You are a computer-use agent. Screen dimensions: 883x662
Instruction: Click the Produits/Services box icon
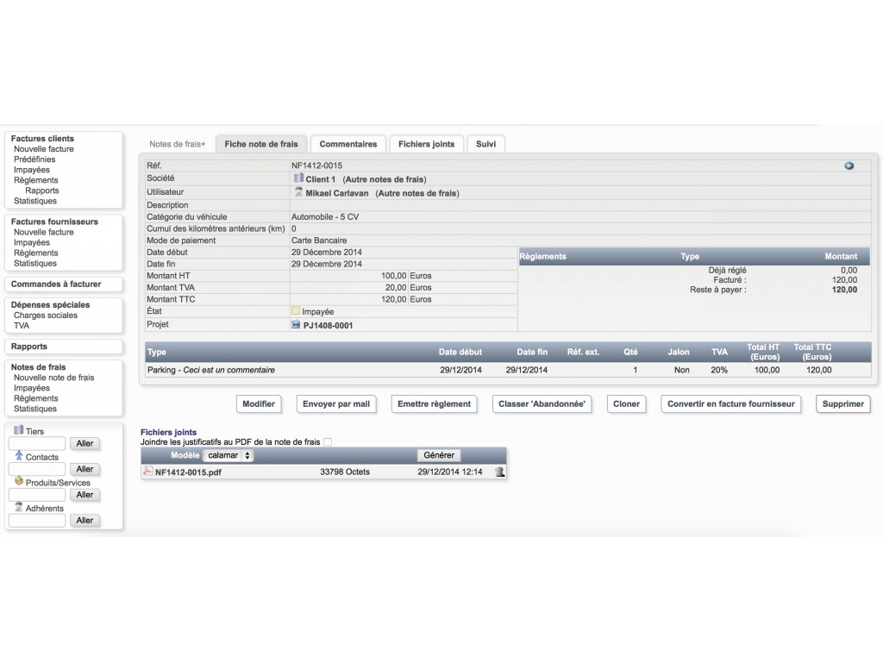[19, 481]
